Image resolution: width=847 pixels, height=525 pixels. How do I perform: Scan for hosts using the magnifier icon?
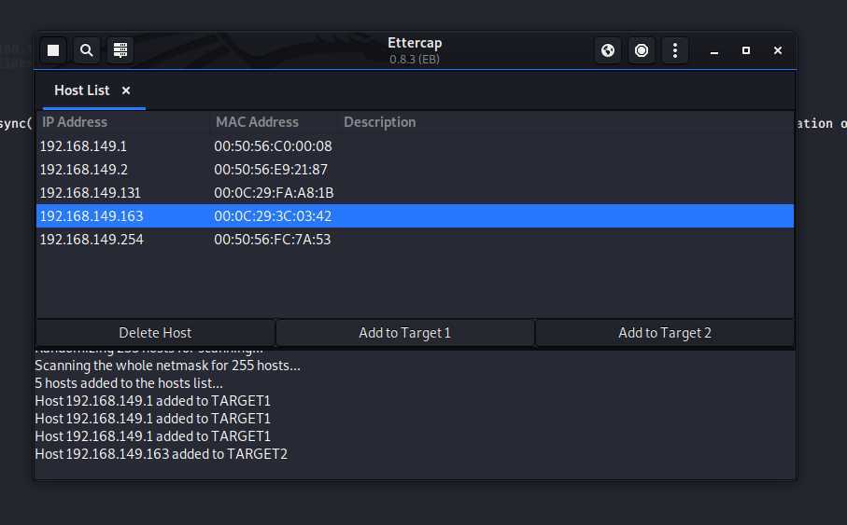click(87, 50)
